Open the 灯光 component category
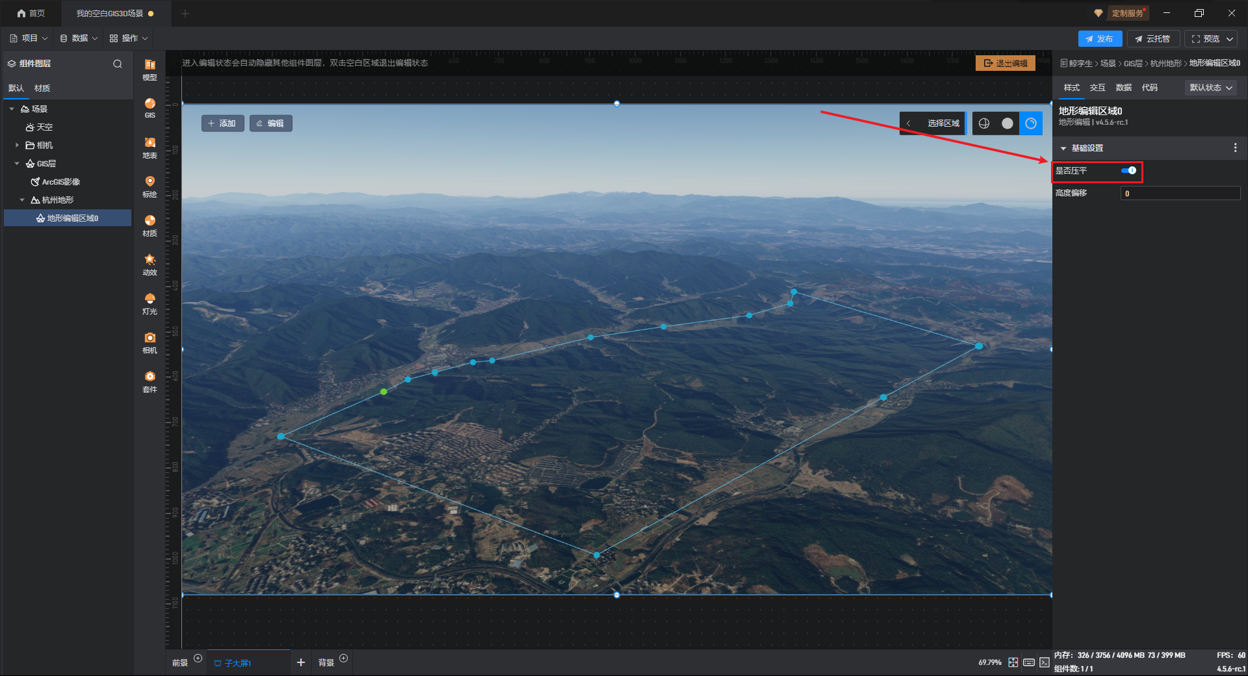1248x676 pixels. [x=149, y=304]
